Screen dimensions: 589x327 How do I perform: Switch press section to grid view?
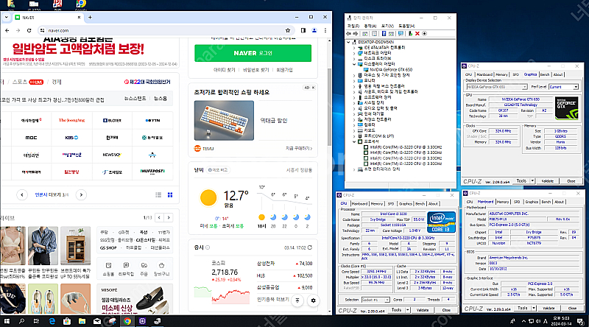tap(170, 194)
